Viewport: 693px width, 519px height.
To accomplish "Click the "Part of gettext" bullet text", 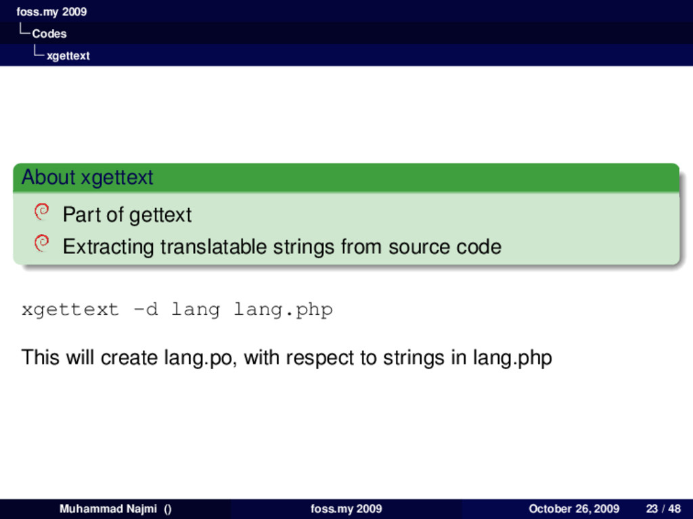I will pos(127,215).
